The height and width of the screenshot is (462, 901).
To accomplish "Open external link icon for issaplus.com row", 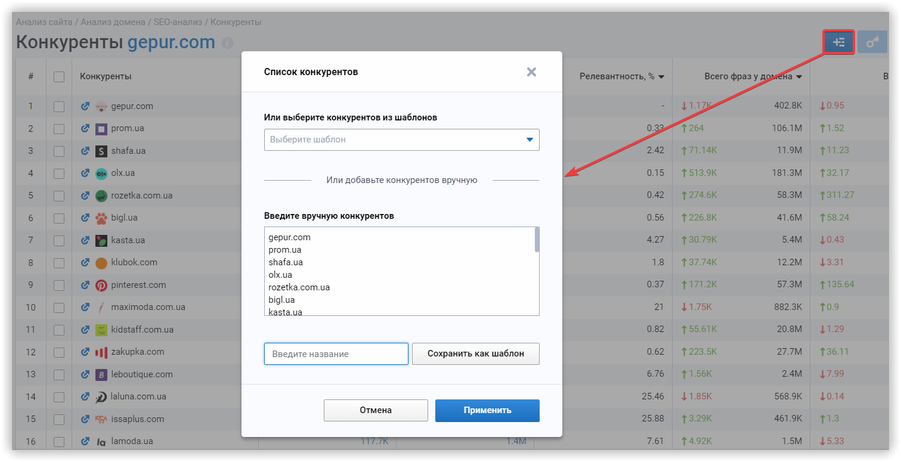I will [85, 419].
